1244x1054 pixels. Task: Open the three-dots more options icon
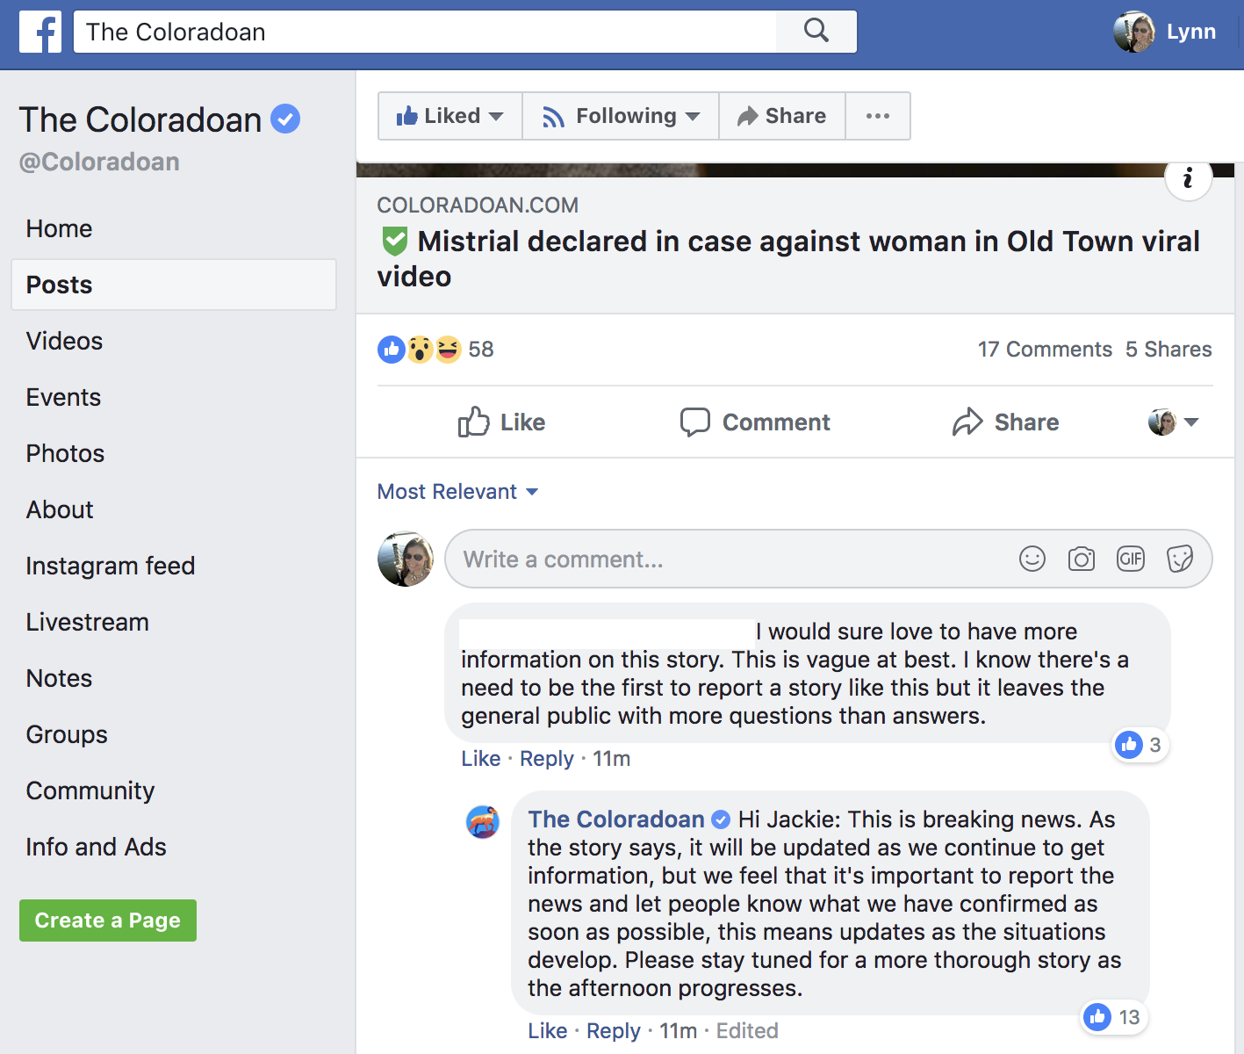[878, 115]
